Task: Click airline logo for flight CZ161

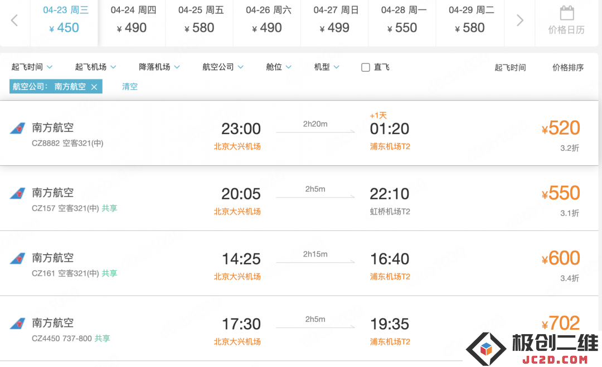Action: (x=18, y=259)
